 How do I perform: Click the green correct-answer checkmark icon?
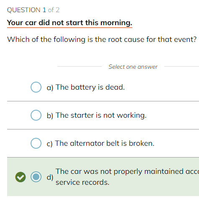[x=21, y=177]
